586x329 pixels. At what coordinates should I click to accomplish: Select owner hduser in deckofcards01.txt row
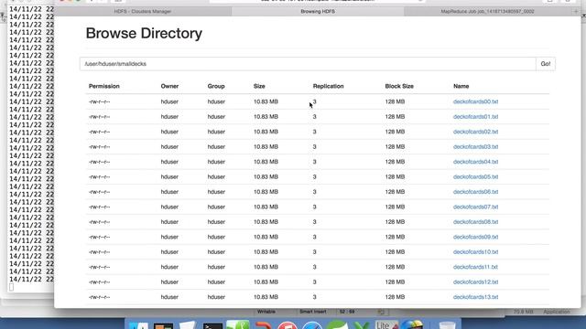tap(169, 117)
